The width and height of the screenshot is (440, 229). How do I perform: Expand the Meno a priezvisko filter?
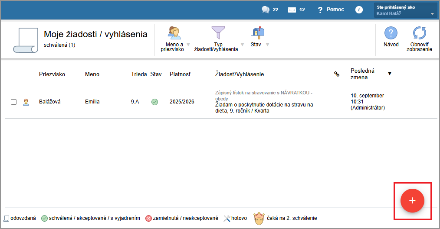[174, 39]
